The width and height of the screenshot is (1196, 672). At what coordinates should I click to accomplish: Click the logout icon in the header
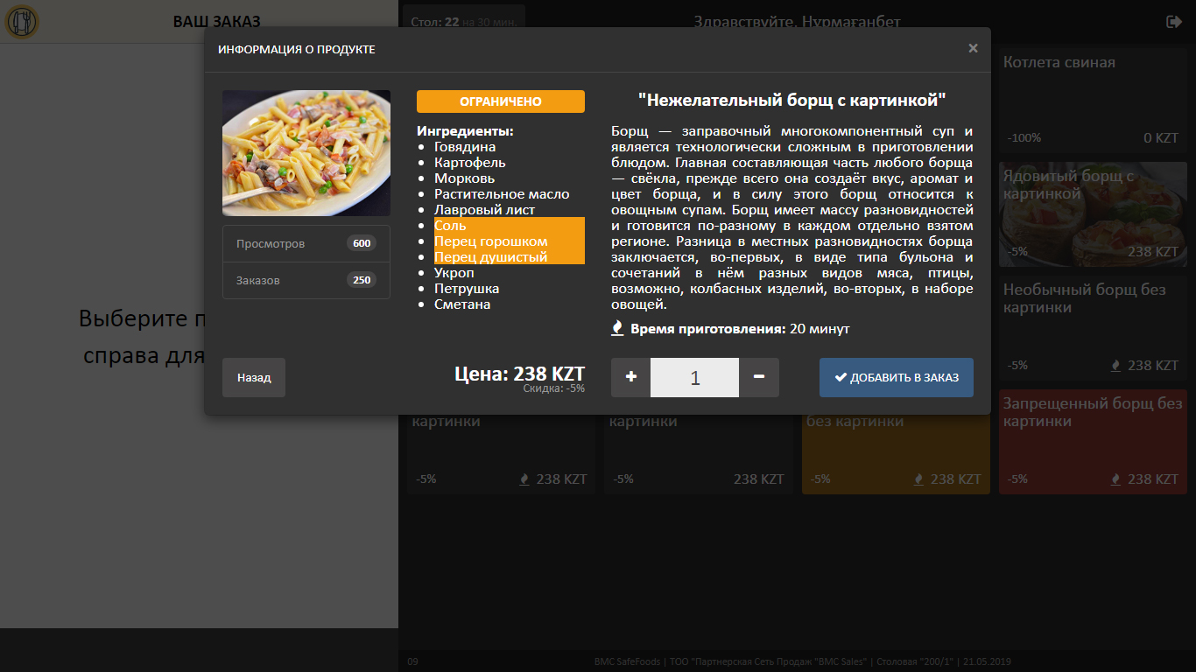tap(1174, 22)
